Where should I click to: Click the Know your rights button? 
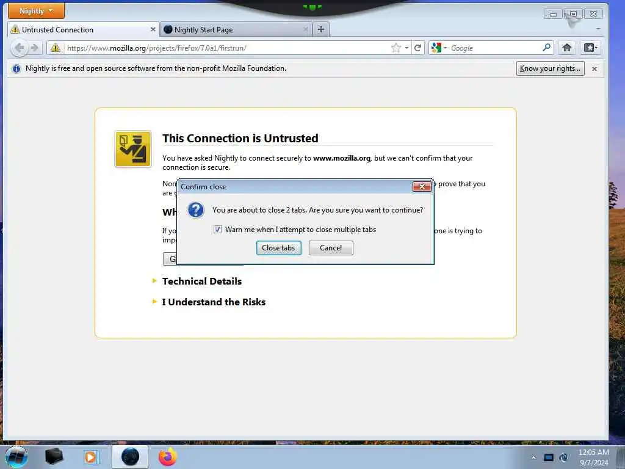[x=550, y=68]
